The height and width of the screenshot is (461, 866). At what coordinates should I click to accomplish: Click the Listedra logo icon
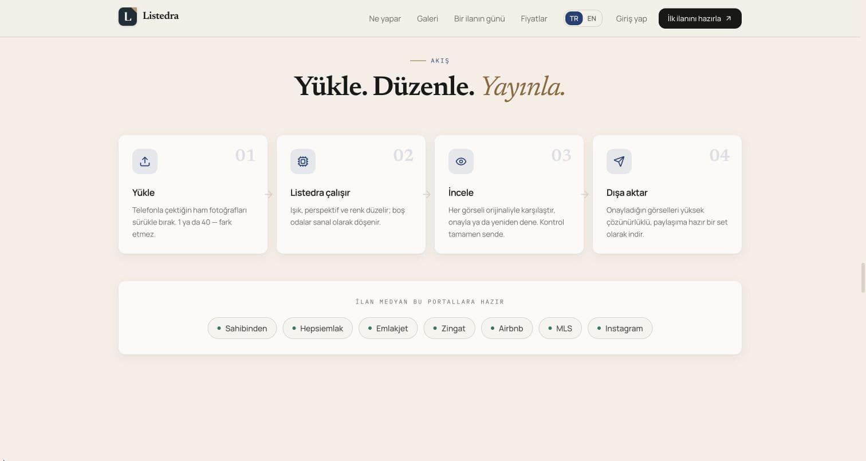(128, 17)
